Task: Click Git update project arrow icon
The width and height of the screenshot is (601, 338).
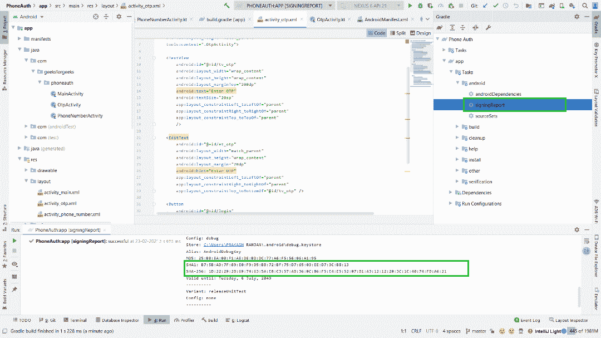Action: point(485,6)
